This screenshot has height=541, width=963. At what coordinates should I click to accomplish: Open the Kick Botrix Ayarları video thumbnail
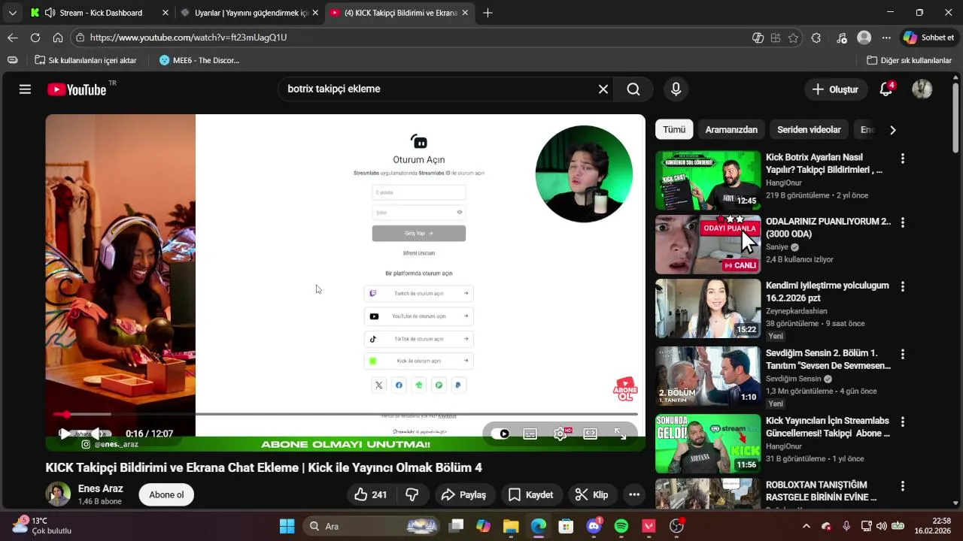[x=708, y=180]
